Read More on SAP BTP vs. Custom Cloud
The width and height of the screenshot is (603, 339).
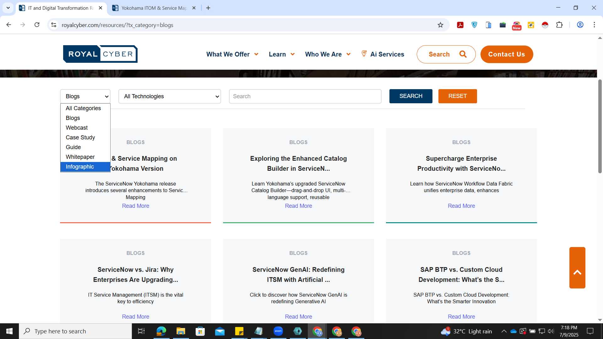tap(461, 317)
